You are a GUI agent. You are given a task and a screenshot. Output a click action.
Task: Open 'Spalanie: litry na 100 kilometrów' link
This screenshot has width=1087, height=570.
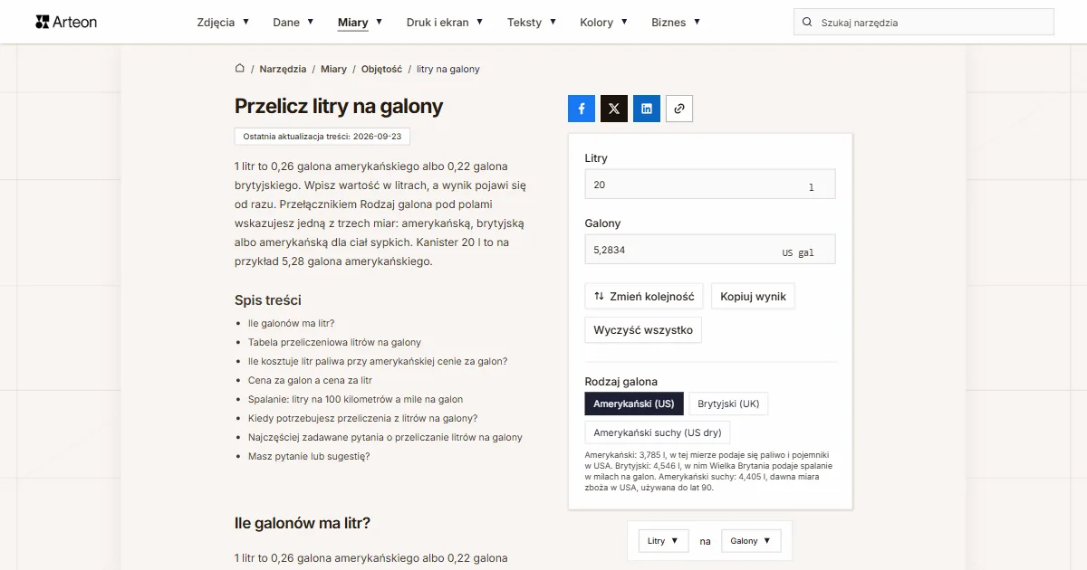pos(355,399)
